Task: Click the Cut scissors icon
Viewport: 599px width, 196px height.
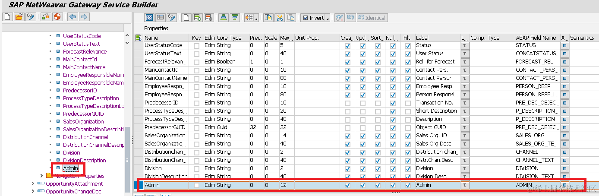Action: point(280,18)
